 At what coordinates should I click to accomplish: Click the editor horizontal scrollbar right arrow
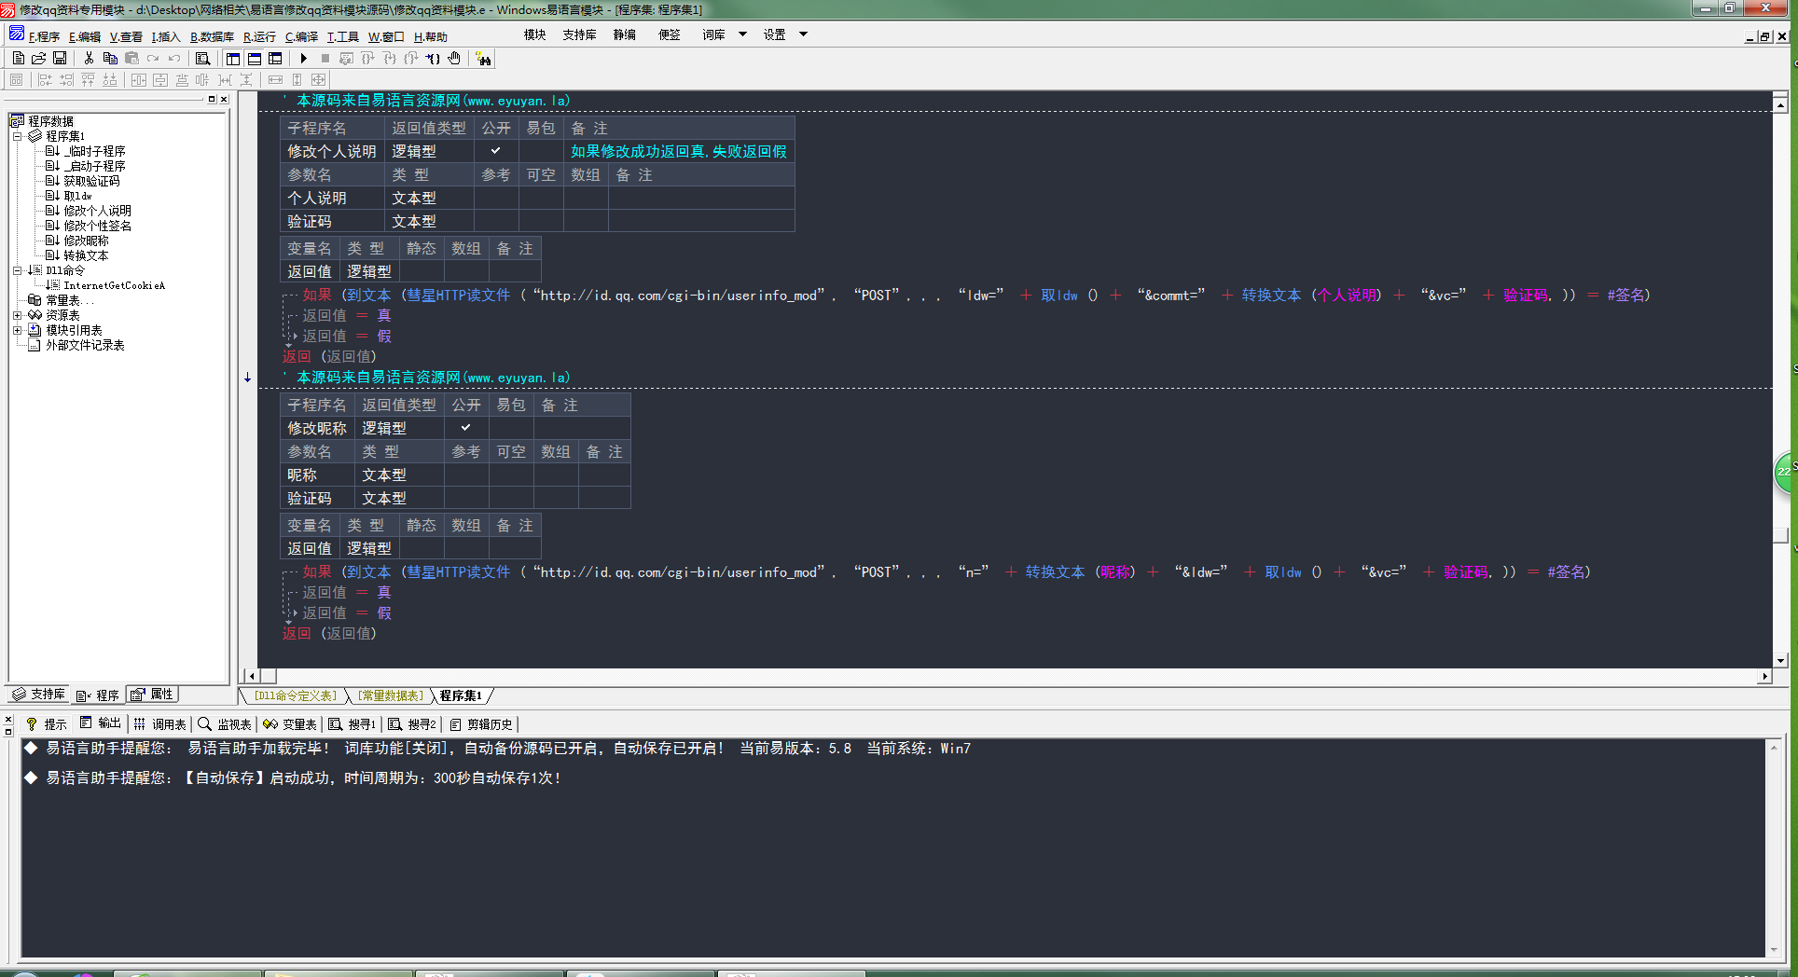point(1764,676)
